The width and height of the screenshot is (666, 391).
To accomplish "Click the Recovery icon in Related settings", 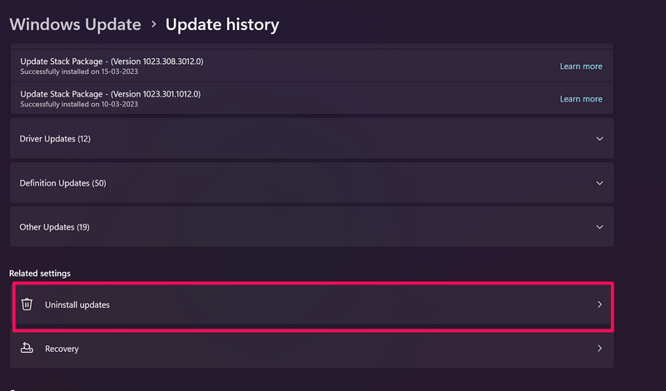I will pyautogui.click(x=27, y=349).
